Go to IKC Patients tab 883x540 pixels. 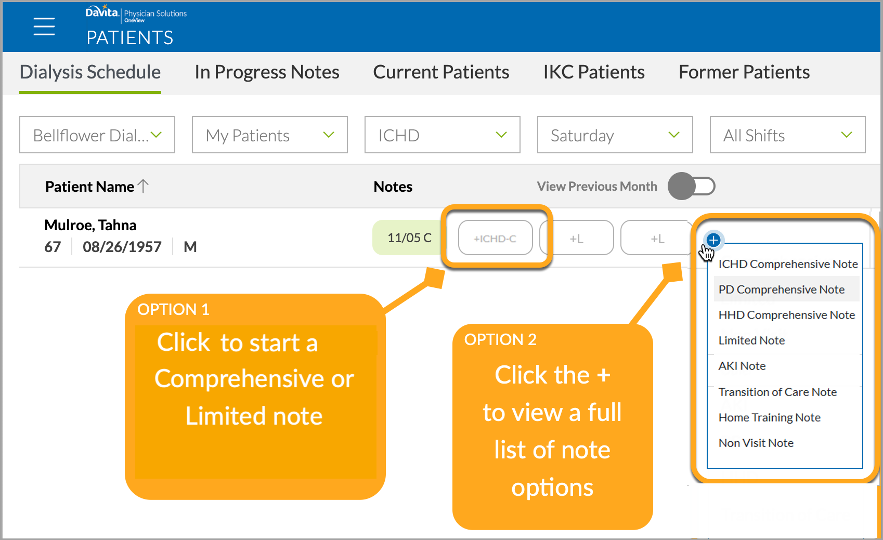[x=594, y=72]
